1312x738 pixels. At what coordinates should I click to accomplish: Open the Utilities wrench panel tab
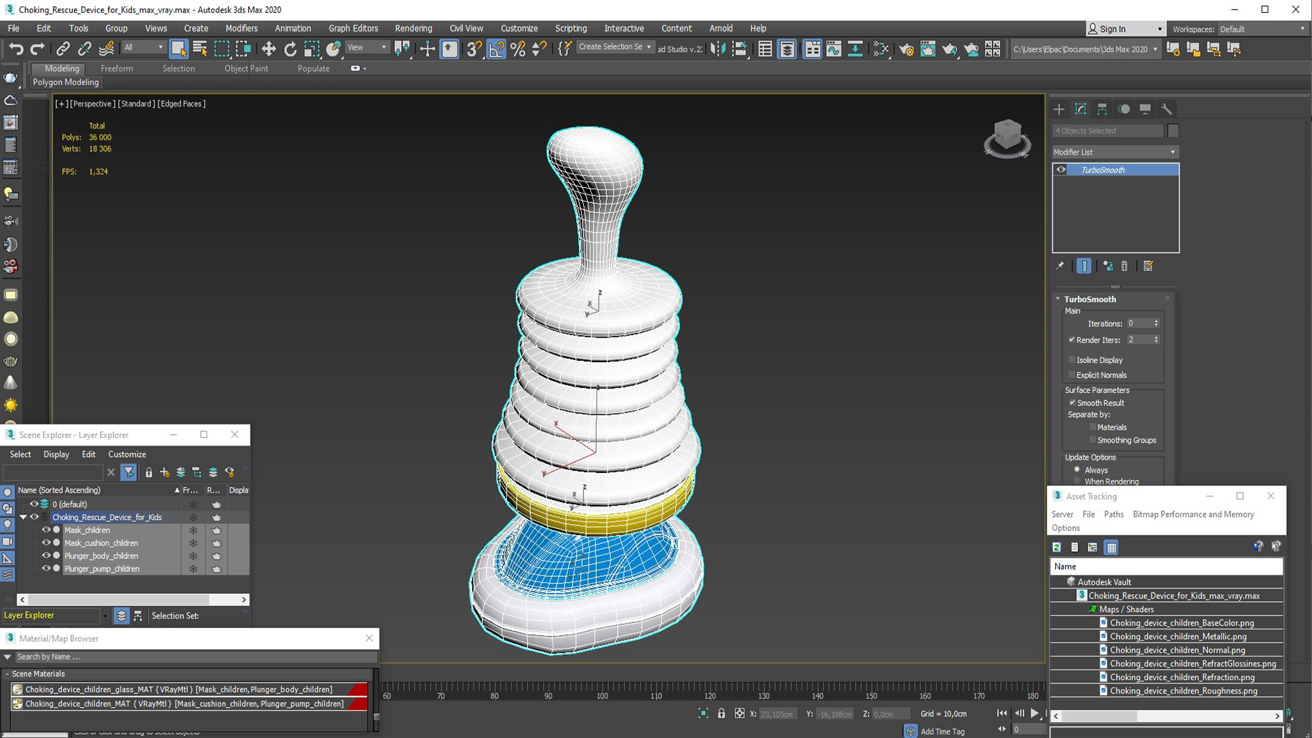tap(1167, 109)
